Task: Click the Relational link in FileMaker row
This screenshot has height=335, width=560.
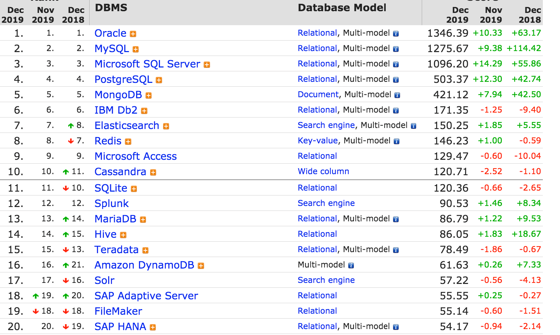Action: tap(317, 311)
